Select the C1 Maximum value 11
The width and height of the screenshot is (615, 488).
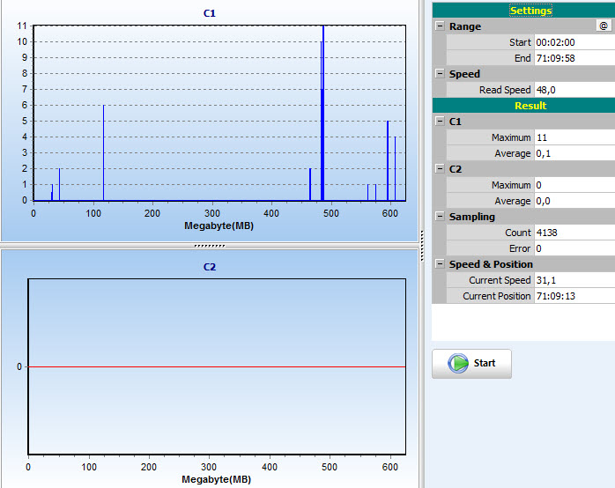coord(574,137)
